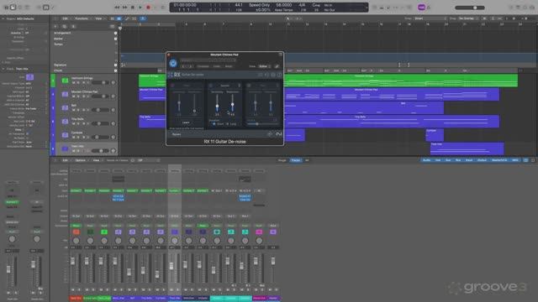Click Bypass in the RX plugin footer
538x302 pixels.
pos(177,134)
